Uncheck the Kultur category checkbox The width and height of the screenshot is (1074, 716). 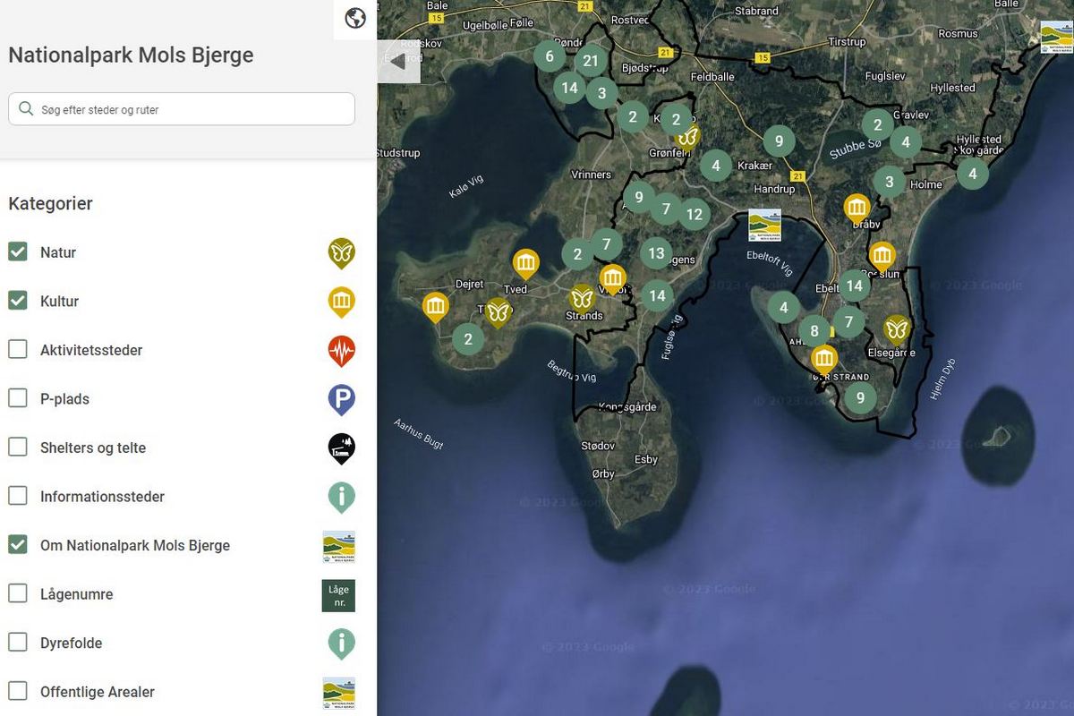[x=18, y=301]
